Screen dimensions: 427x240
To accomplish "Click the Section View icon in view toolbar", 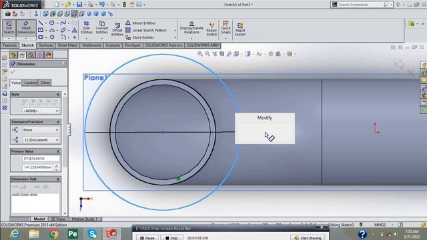I will coord(222,54).
